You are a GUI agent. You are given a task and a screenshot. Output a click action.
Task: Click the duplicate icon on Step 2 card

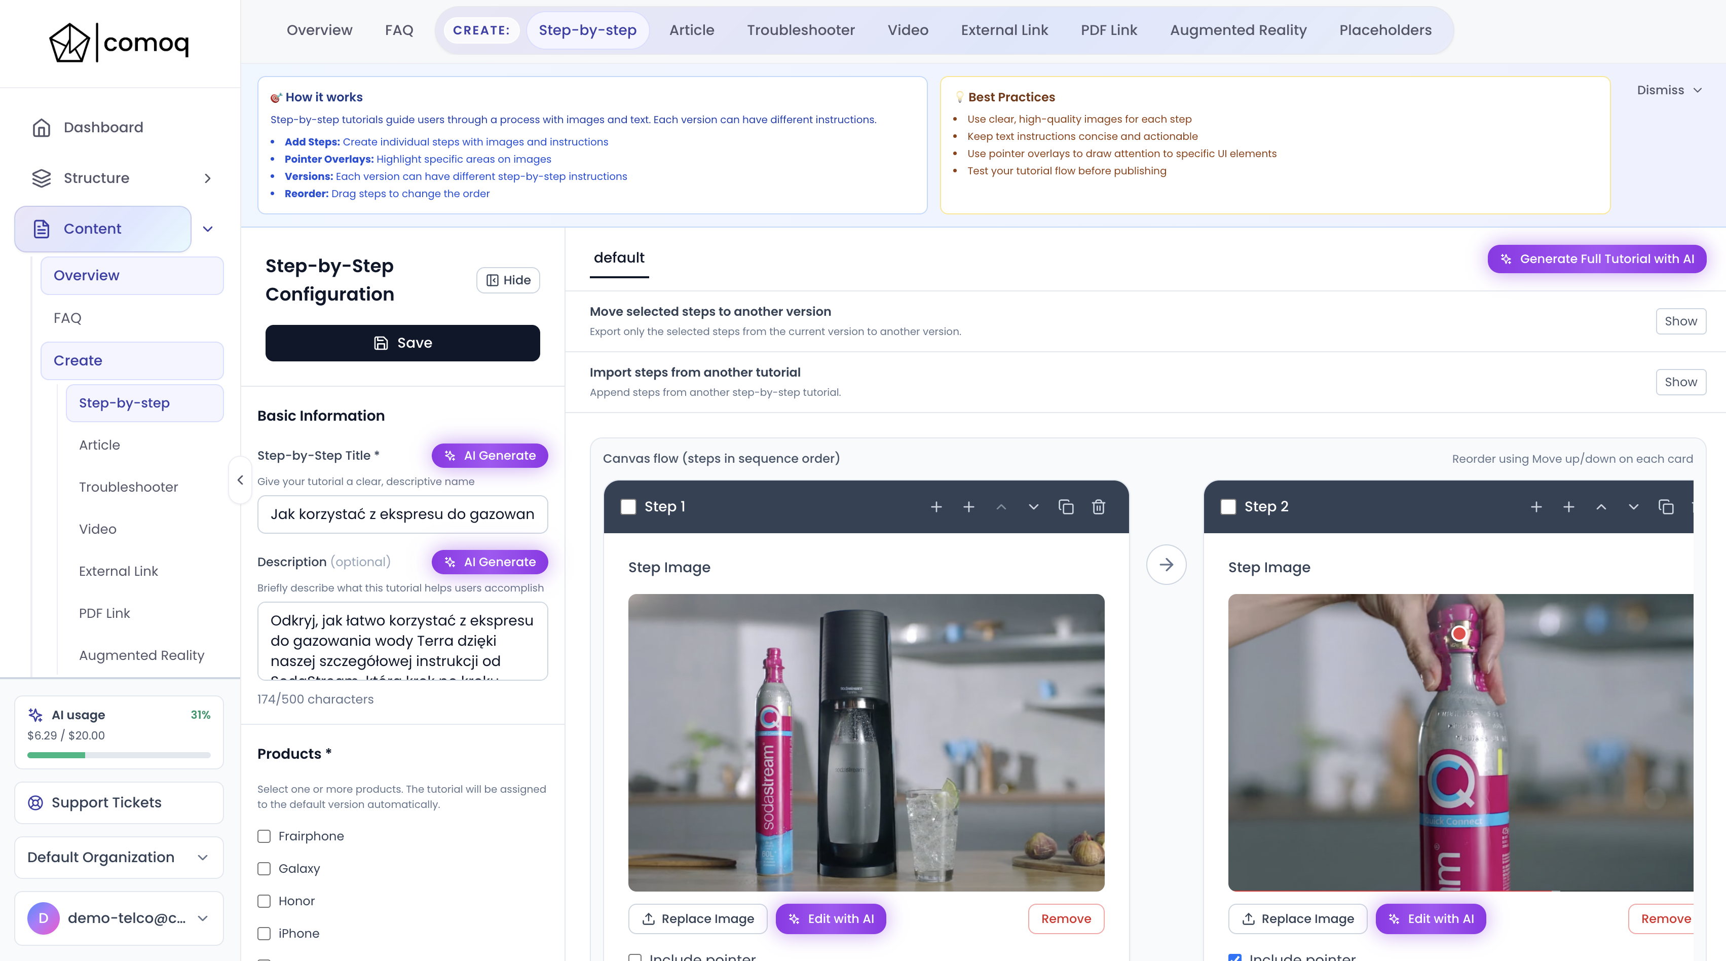click(x=1666, y=507)
